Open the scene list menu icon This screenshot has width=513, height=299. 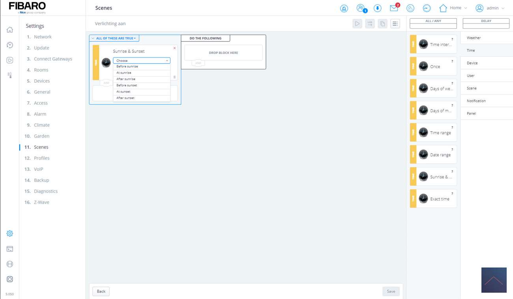point(395,24)
